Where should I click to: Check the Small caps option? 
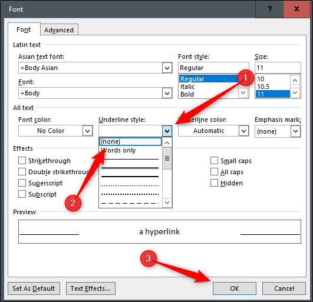coord(214,161)
